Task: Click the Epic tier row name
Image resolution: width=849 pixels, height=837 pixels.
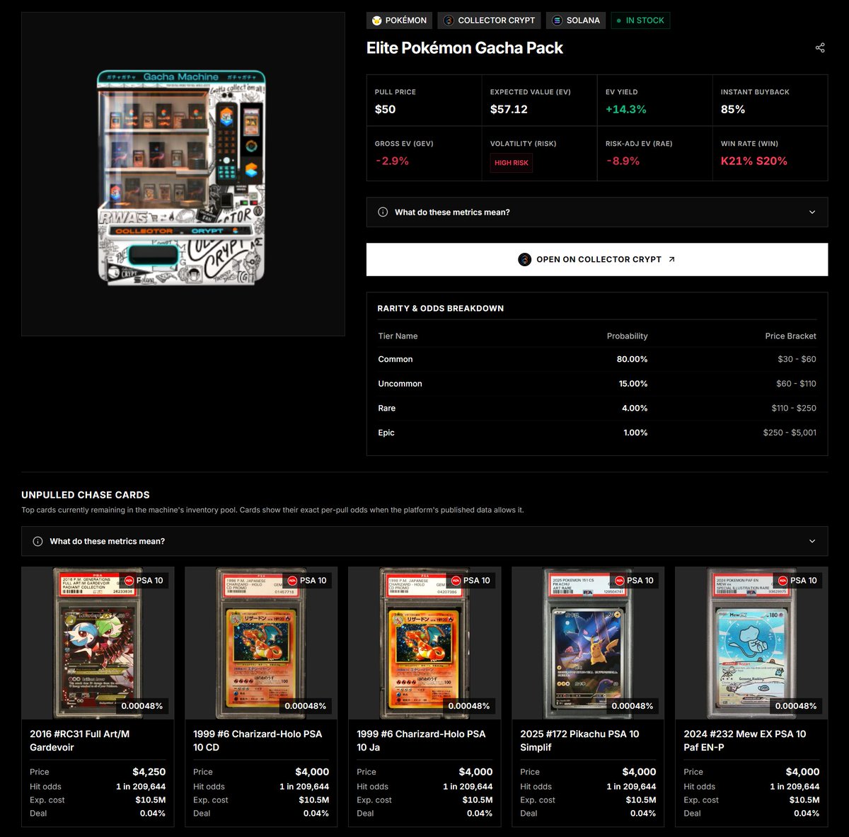Action: point(386,433)
